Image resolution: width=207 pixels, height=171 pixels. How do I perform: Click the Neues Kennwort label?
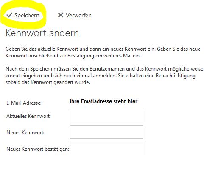[25, 133]
